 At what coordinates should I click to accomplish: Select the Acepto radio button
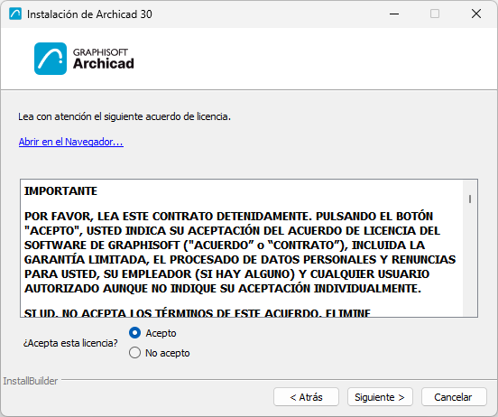pos(135,333)
